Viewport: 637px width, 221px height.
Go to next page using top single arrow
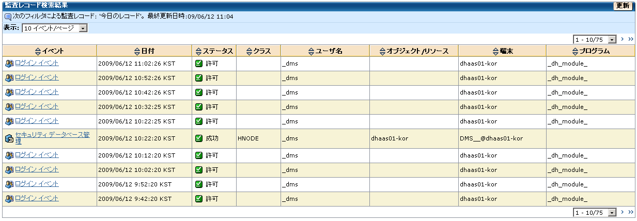coord(623,39)
